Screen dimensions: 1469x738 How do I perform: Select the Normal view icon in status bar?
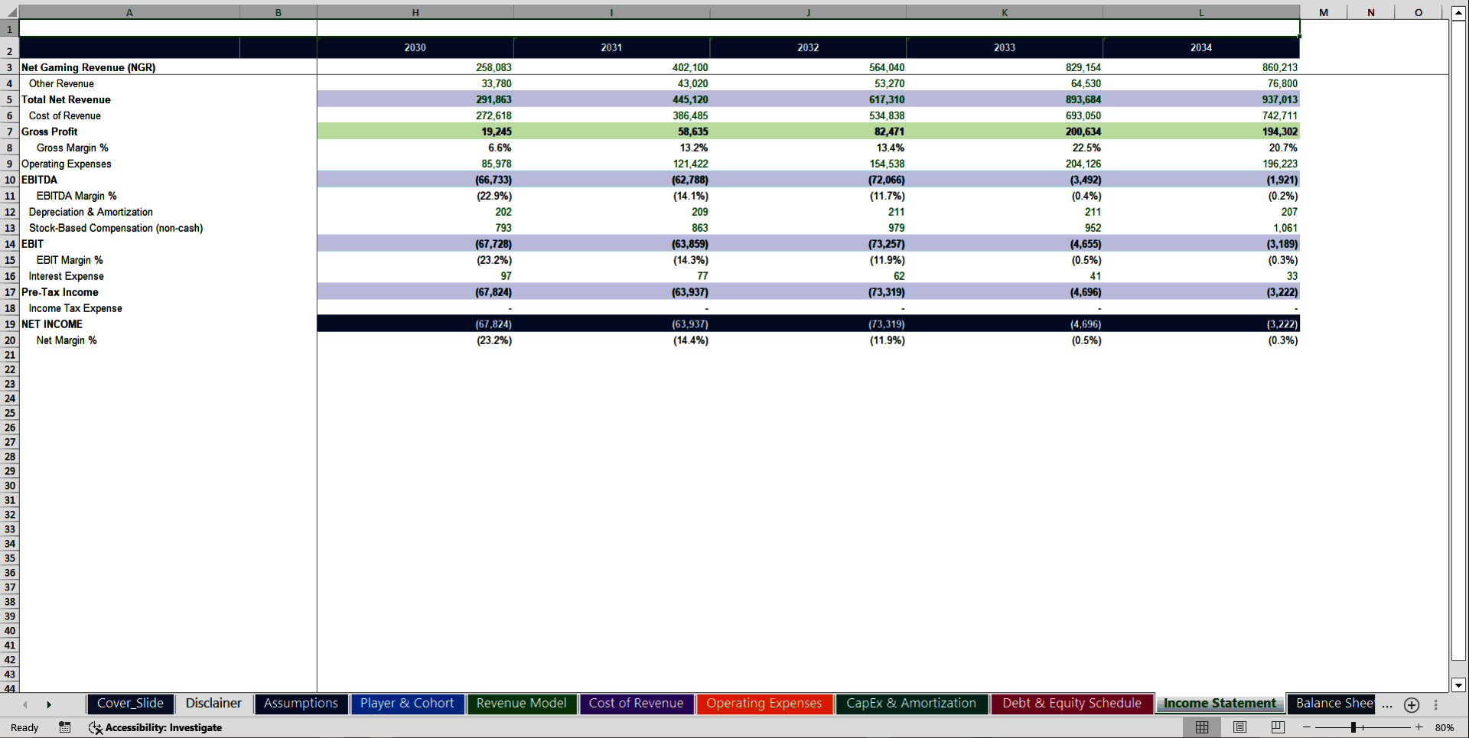(1201, 727)
